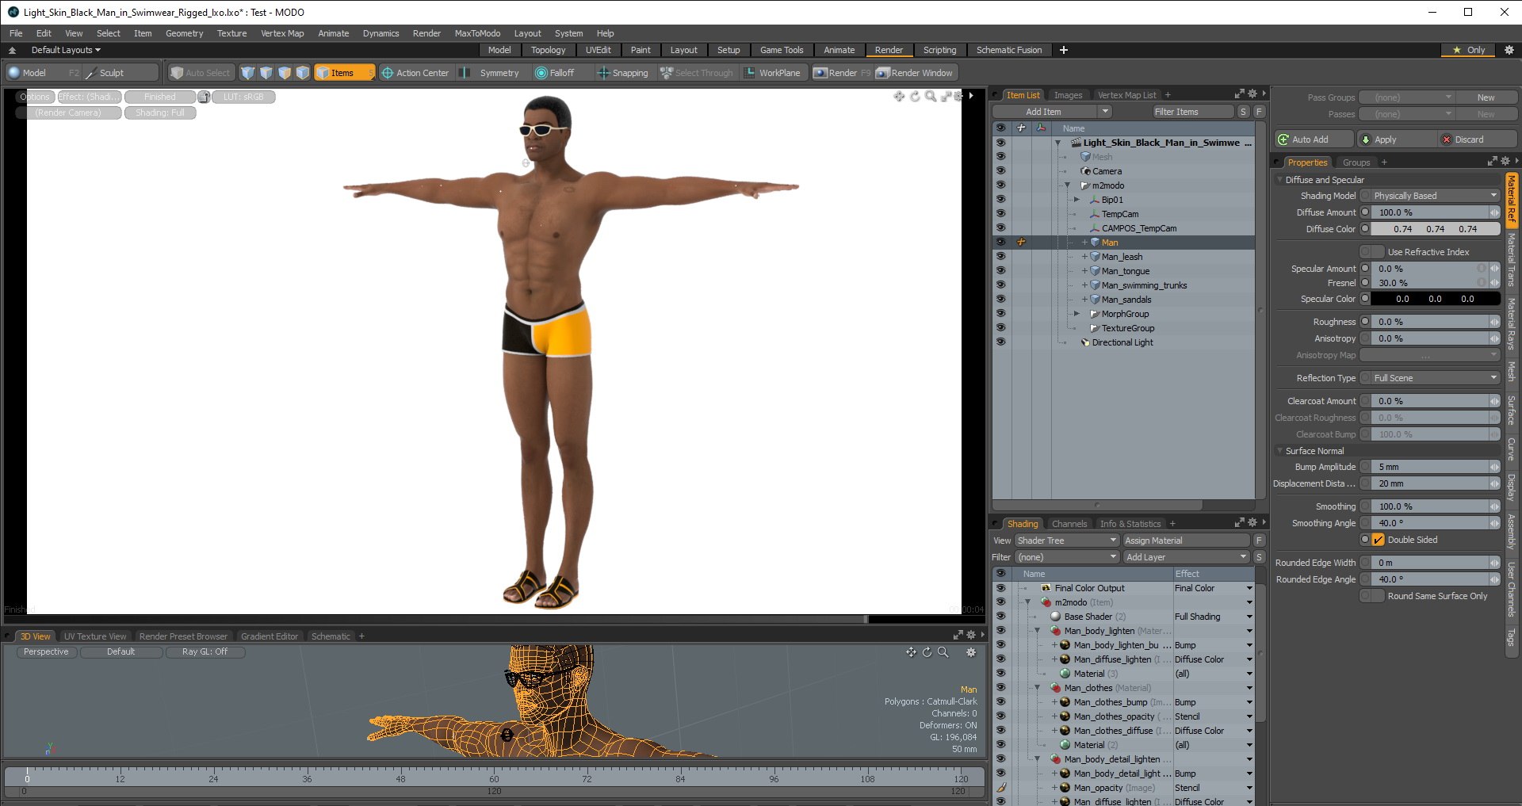Image resolution: width=1522 pixels, height=806 pixels.
Task: Click the Properties panel gear icon
Action: (x=1505, y=162)
